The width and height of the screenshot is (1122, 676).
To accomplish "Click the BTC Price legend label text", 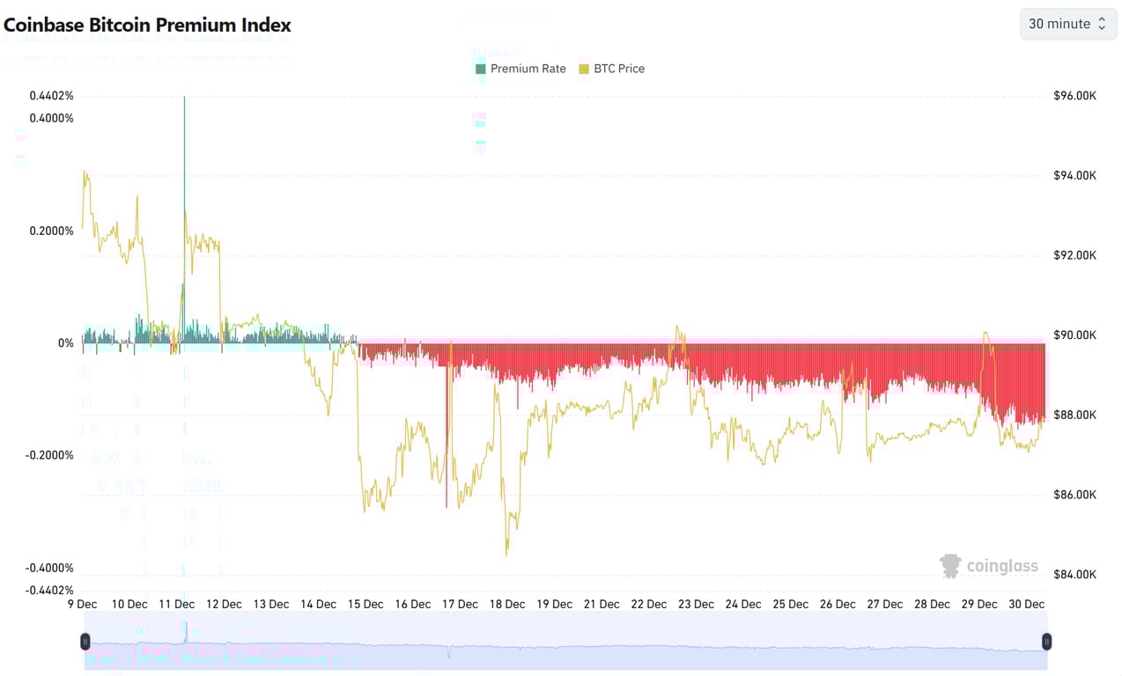I will pyautogui.click(x=619, y=68).
